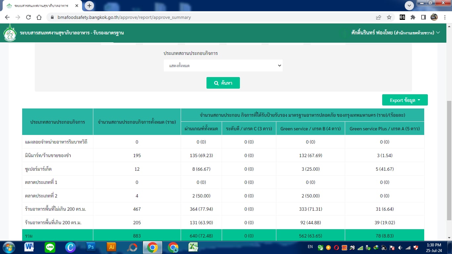Screen dimensions: 452x254
Task: Click the volume speaker icon in tray
Action: (x=400, y=247)
